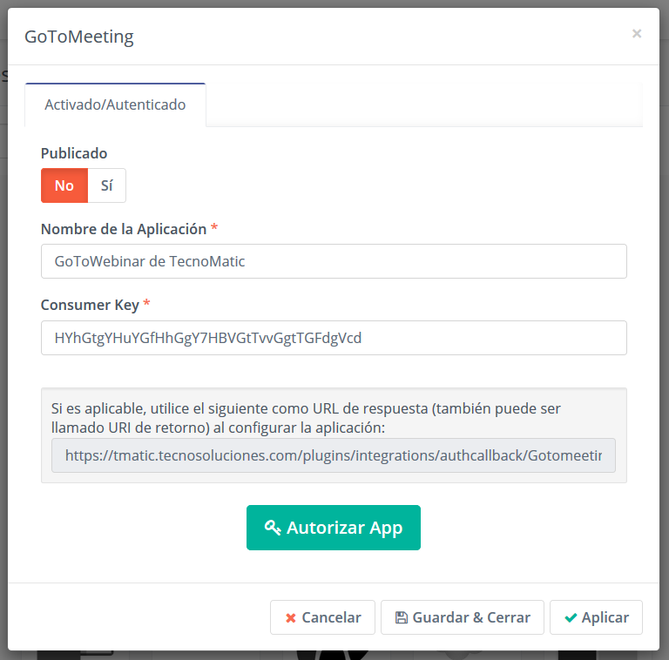
Task: Click into the Consumer Key input
Action: coord(334,338)
